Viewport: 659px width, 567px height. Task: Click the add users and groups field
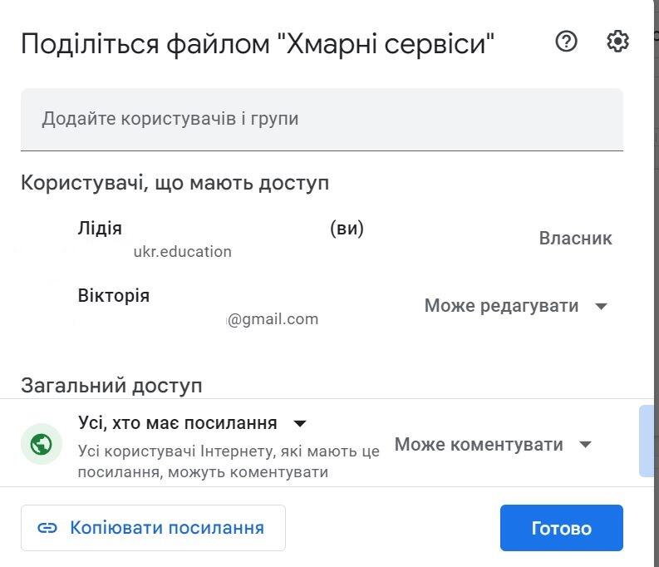[322, 120]
